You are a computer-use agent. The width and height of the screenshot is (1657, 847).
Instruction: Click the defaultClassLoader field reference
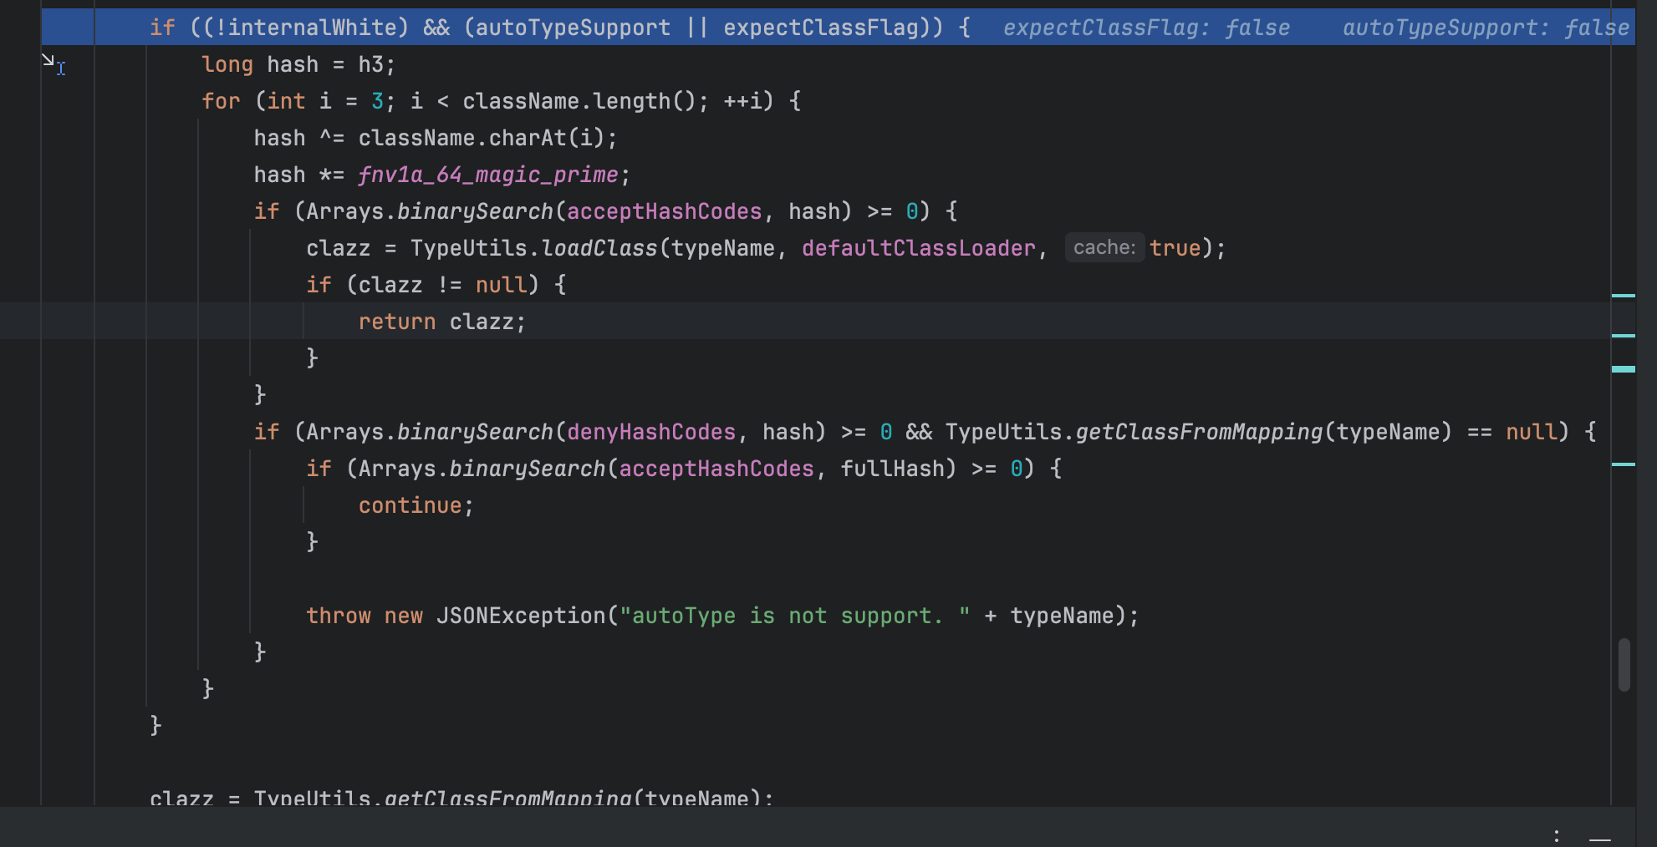pos(919,248)
